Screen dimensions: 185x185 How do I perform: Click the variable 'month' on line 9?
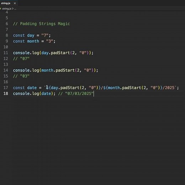click(x=33, y=41)
